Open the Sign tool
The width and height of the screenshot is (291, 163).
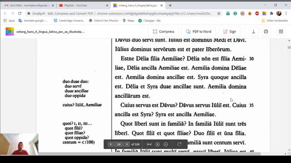tap(230, 32)
